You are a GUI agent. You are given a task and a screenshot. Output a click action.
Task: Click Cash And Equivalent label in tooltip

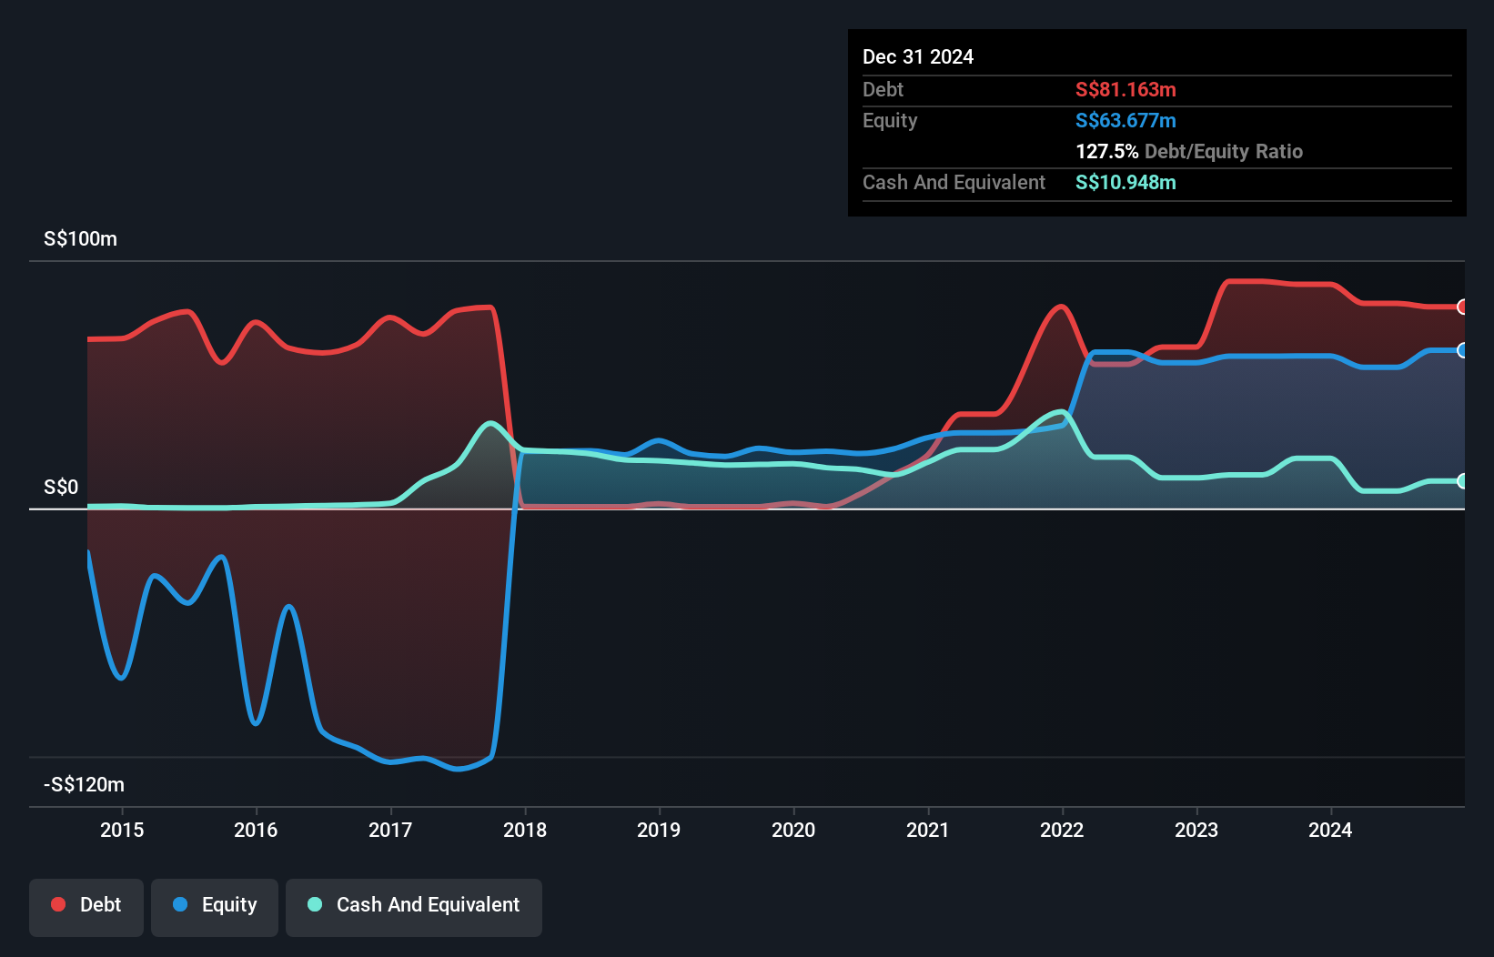954,182
